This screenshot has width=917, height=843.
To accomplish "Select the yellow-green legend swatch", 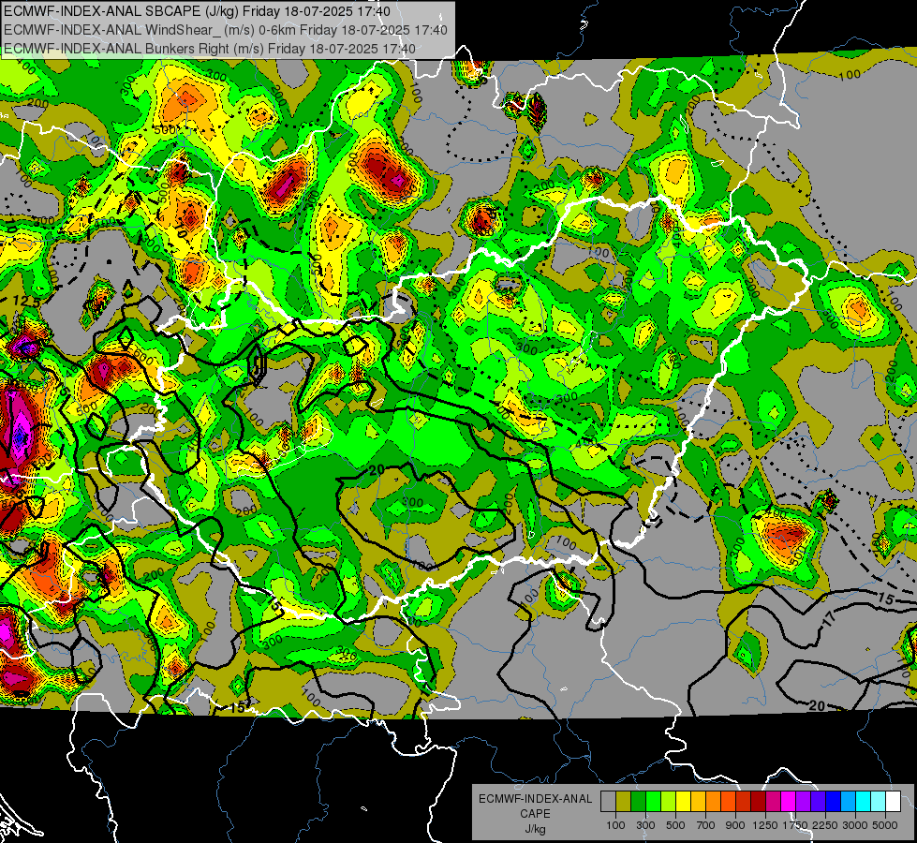I will pyautogui.click(x=668, y=802).
